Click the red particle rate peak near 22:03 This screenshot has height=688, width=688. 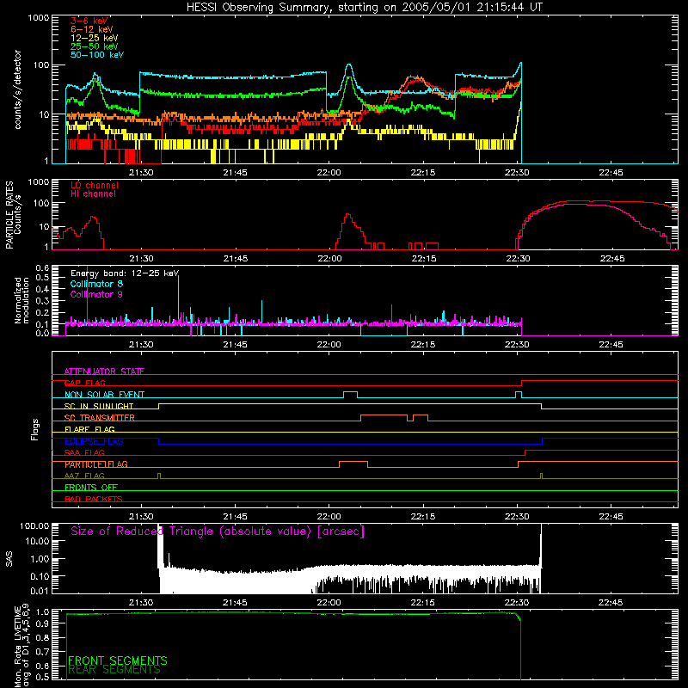[347, 214]
